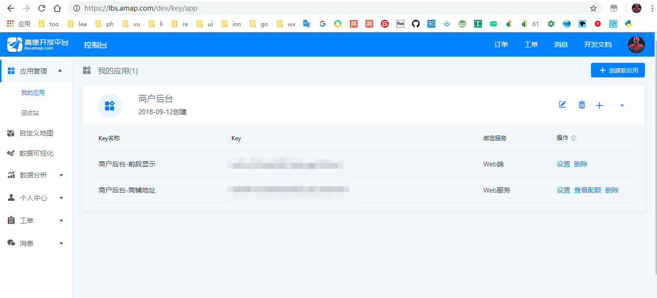Open 自定义地图 in the sidebar
The width and height of the screenshot is (657, 298).
coord(36,133)
